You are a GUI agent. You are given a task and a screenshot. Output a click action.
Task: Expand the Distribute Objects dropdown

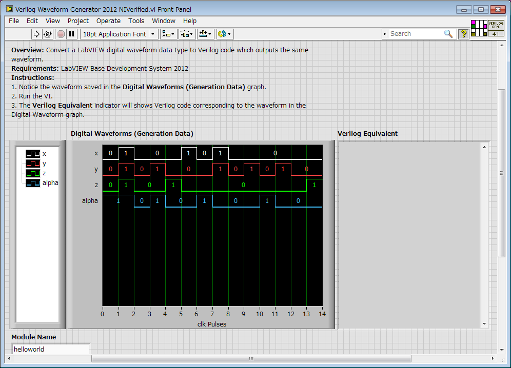[x=187, y=34]
